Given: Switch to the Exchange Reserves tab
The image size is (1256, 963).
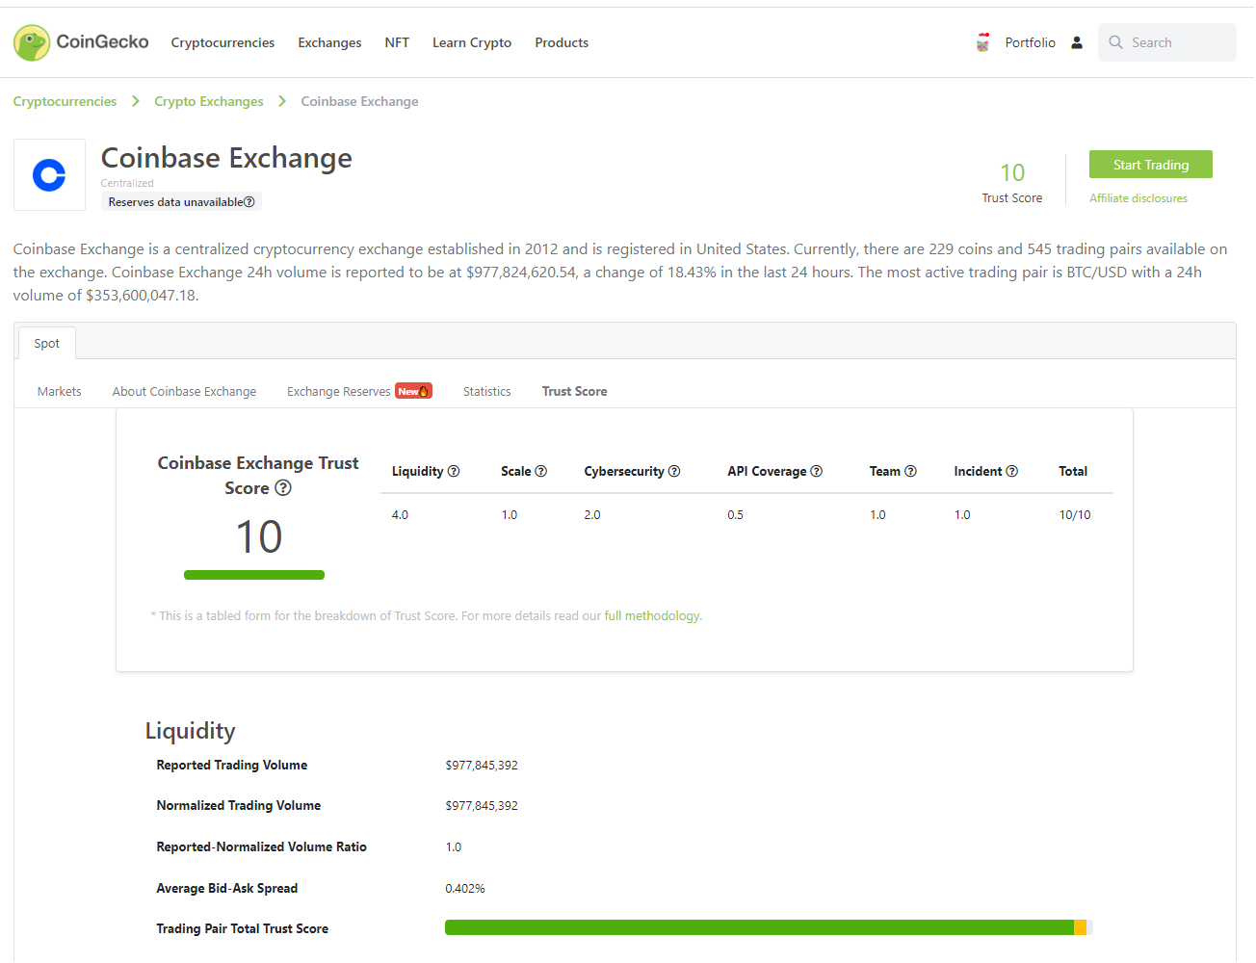Looking at the screenshot, I should [x=338, y=391].
